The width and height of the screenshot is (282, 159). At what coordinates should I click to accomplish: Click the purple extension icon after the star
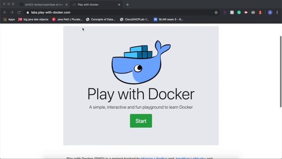(x=225, y=12)
